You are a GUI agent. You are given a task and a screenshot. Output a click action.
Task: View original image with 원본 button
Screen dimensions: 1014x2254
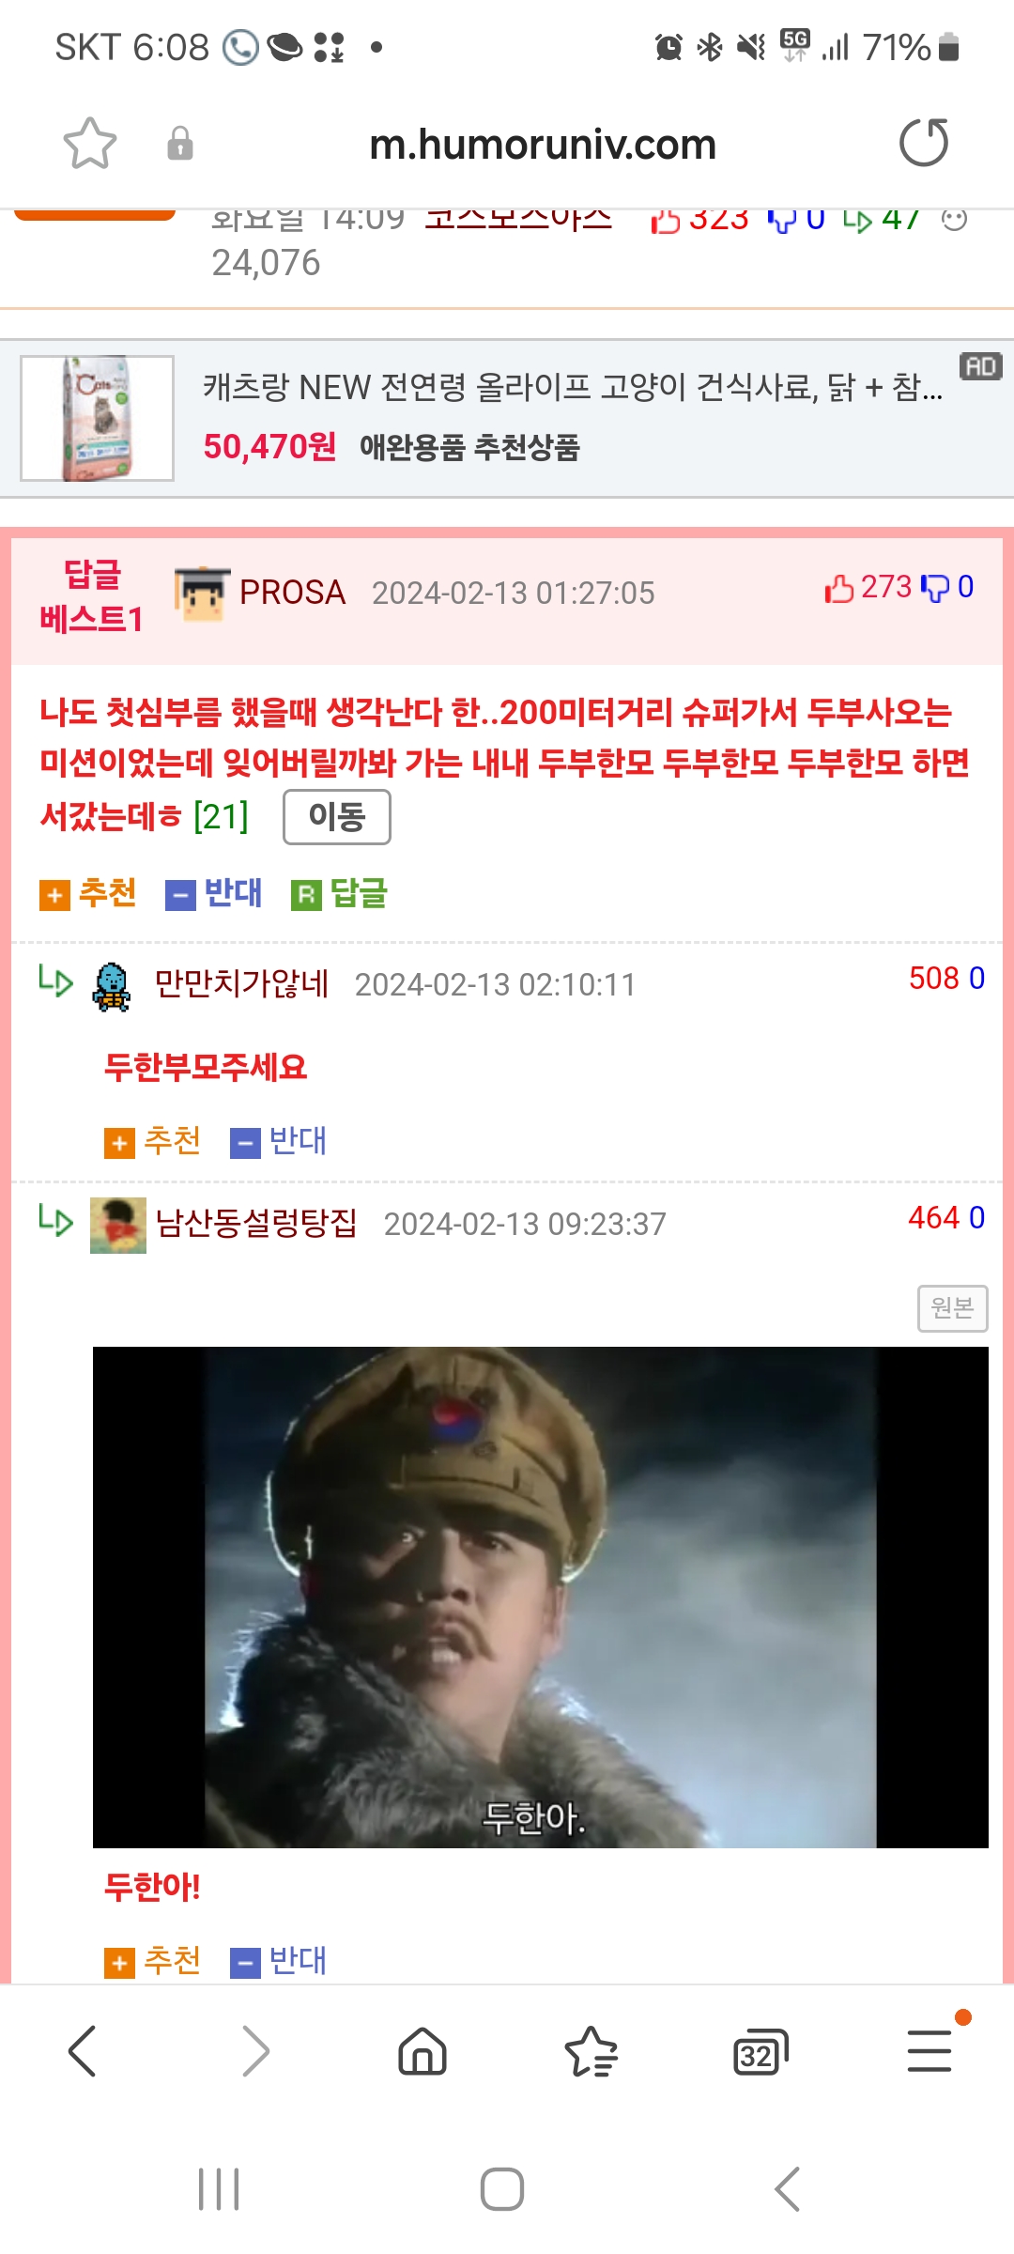[x=952, y=1307]
